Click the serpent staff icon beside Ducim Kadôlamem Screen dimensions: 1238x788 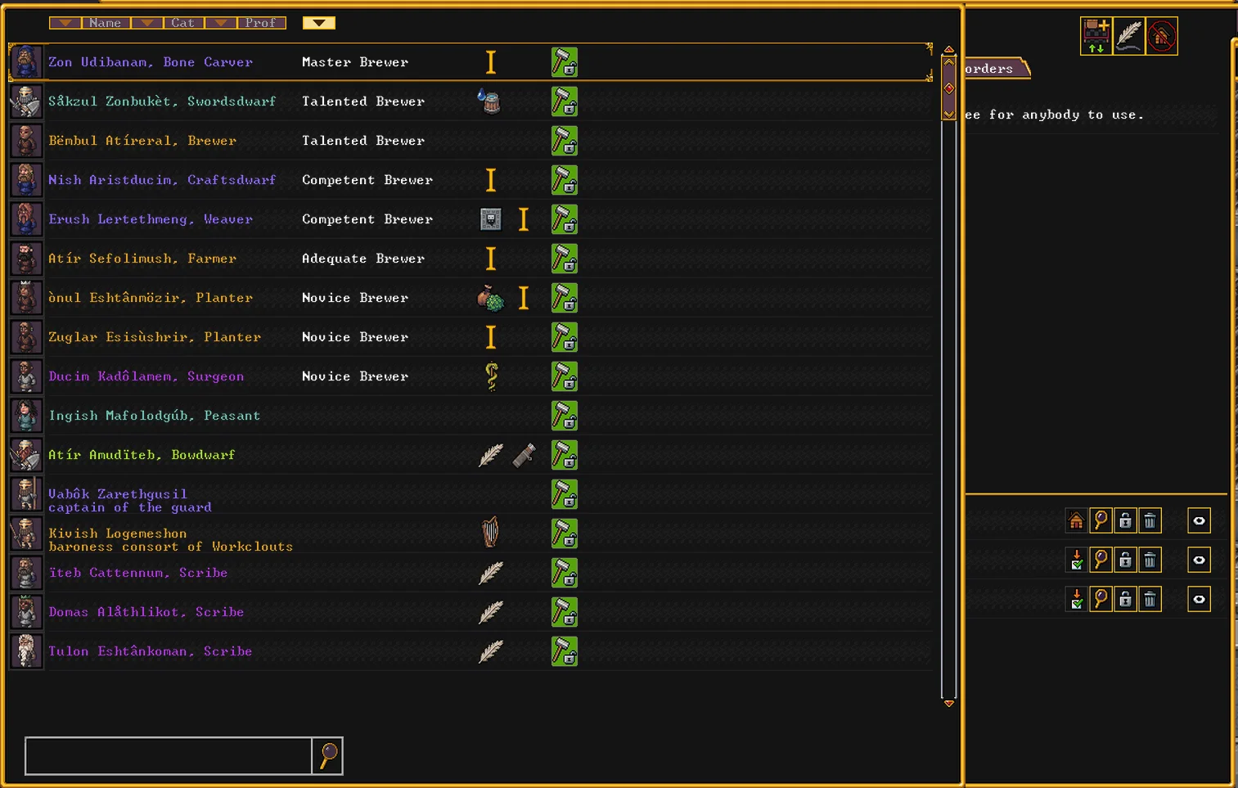click(x=491, y=376)
